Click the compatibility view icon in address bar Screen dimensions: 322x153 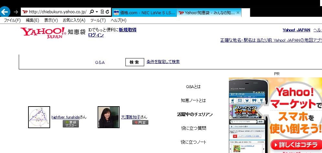[102, 12]
